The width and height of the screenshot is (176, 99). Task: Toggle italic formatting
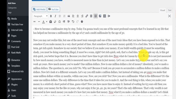[55, 16]
